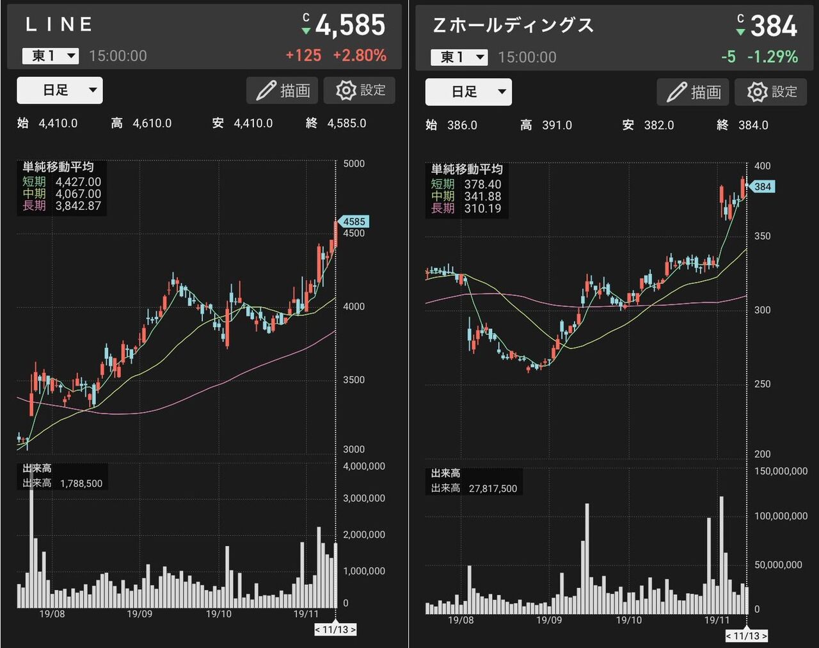Click the open price 始 386.0
819x648 pixels.
(x=452, y=125)
